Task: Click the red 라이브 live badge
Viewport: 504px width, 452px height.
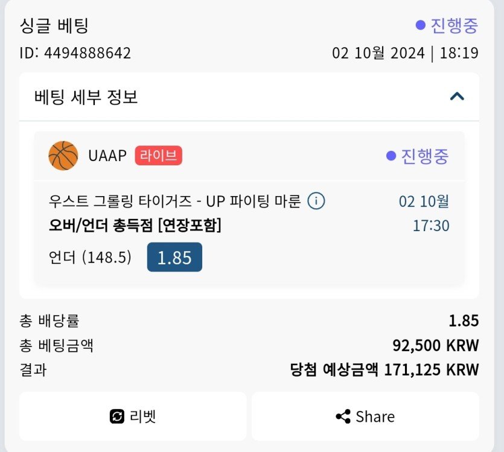Action: [158, 156]
